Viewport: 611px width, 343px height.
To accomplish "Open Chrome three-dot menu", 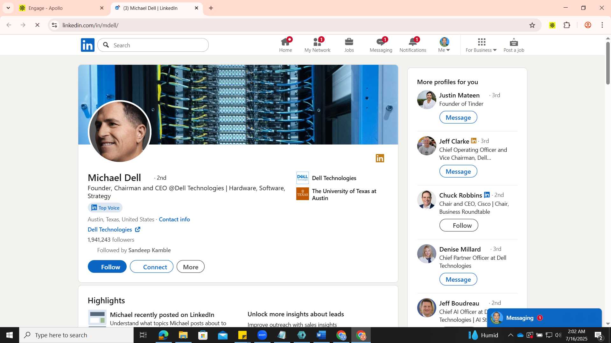I will 602,25.
